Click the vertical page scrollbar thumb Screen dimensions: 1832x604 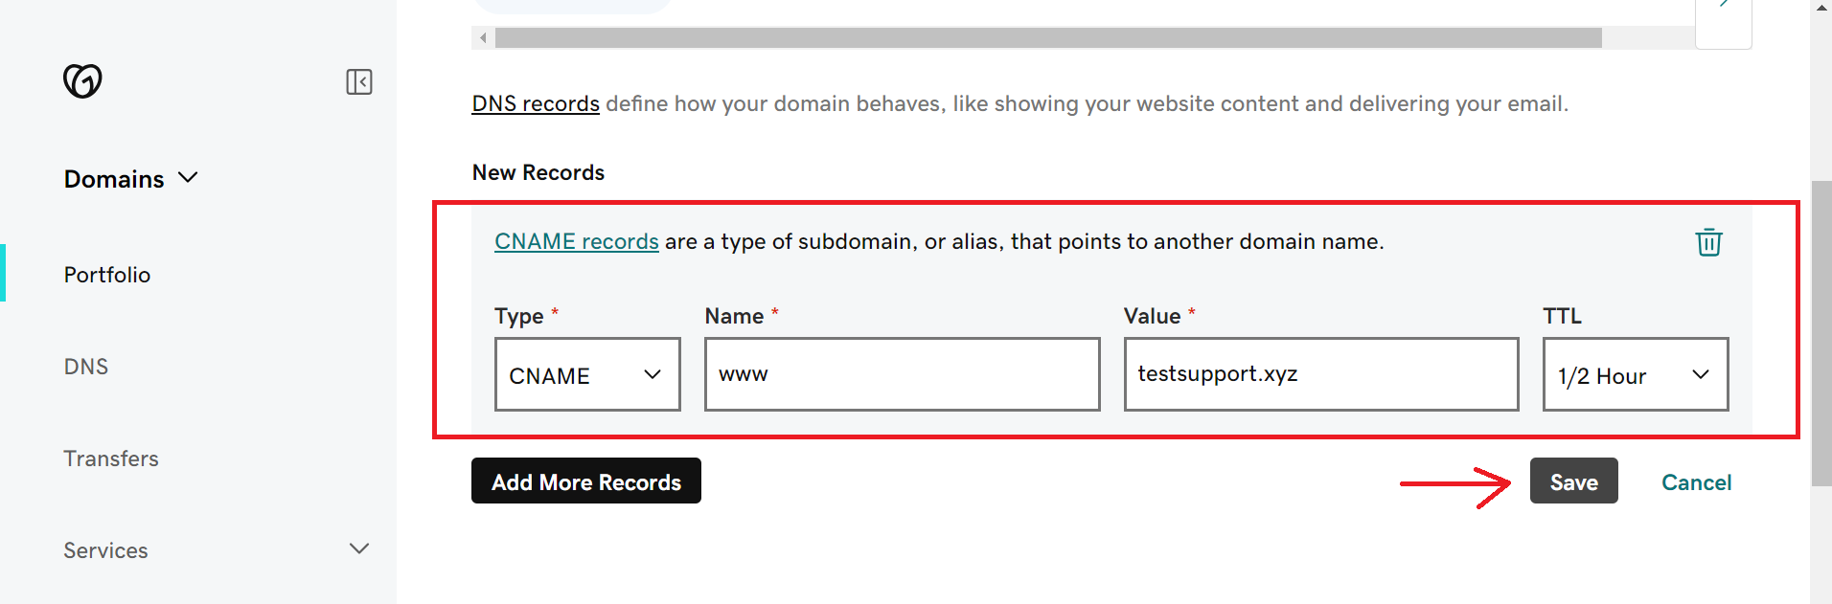tap(1821, 333)
